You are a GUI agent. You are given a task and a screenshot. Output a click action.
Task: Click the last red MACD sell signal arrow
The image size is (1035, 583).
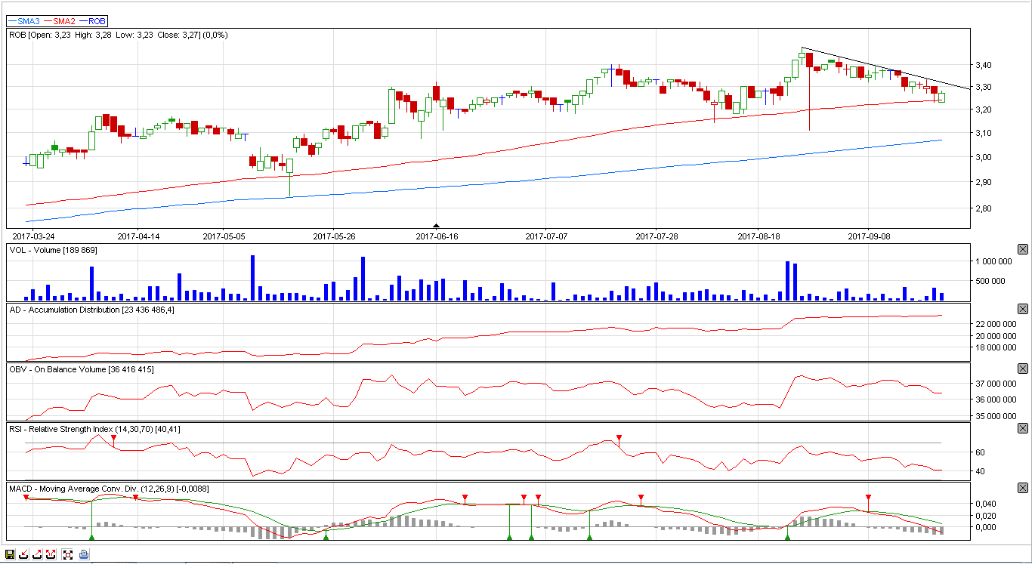click(868, 498)
